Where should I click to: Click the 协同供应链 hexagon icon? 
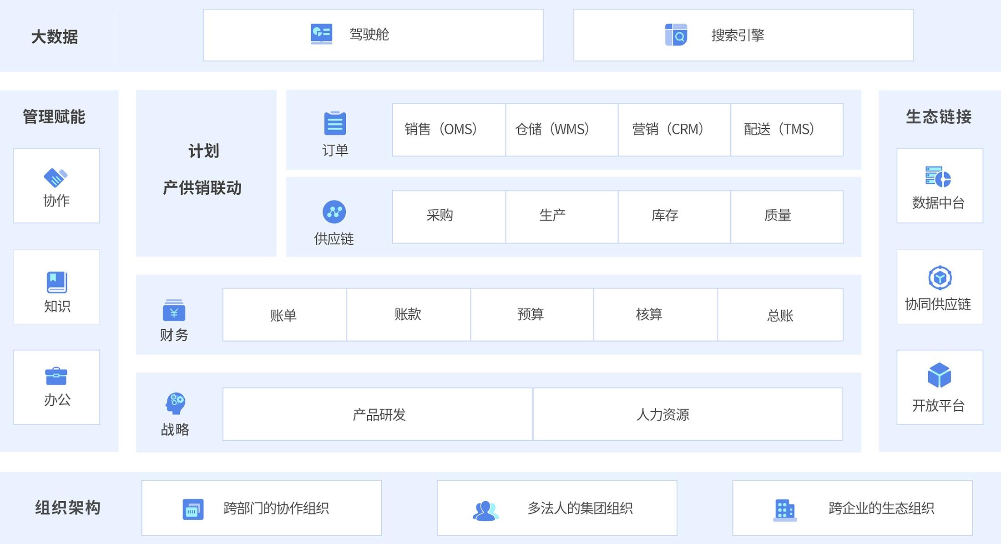pyautogui.click(x=939, y=277)
